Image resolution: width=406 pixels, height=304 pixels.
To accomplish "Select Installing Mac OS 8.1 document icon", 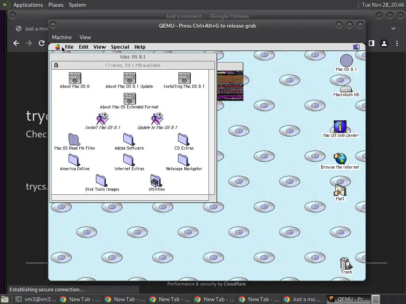I will (x=184, y=78).
